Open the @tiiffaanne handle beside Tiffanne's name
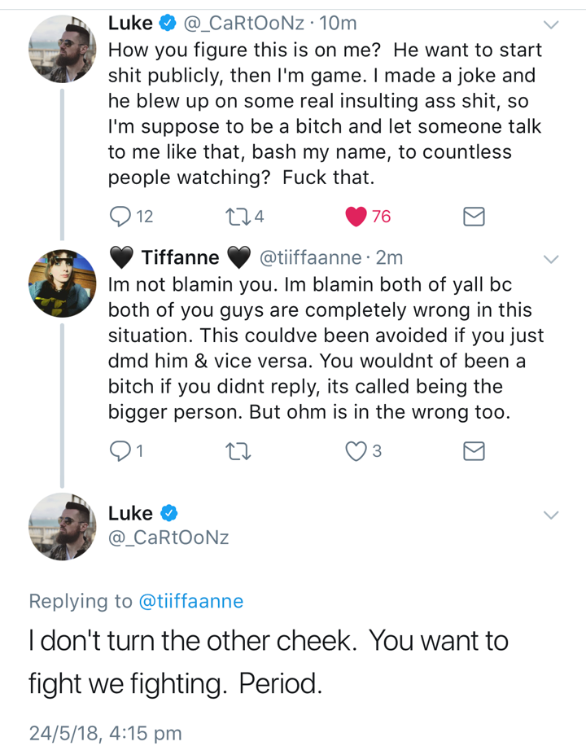Screen dimensions: 586x746 [x=310, y=257]
